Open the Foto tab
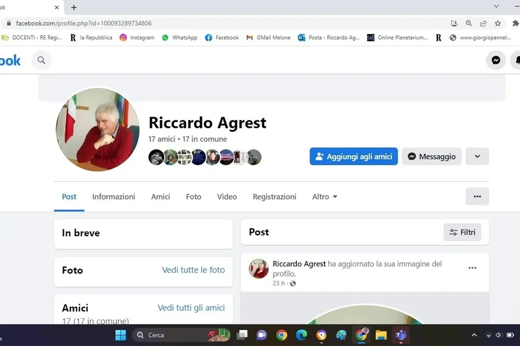The height and width of the screenshot is (346, 520). (x=194, y=197)
